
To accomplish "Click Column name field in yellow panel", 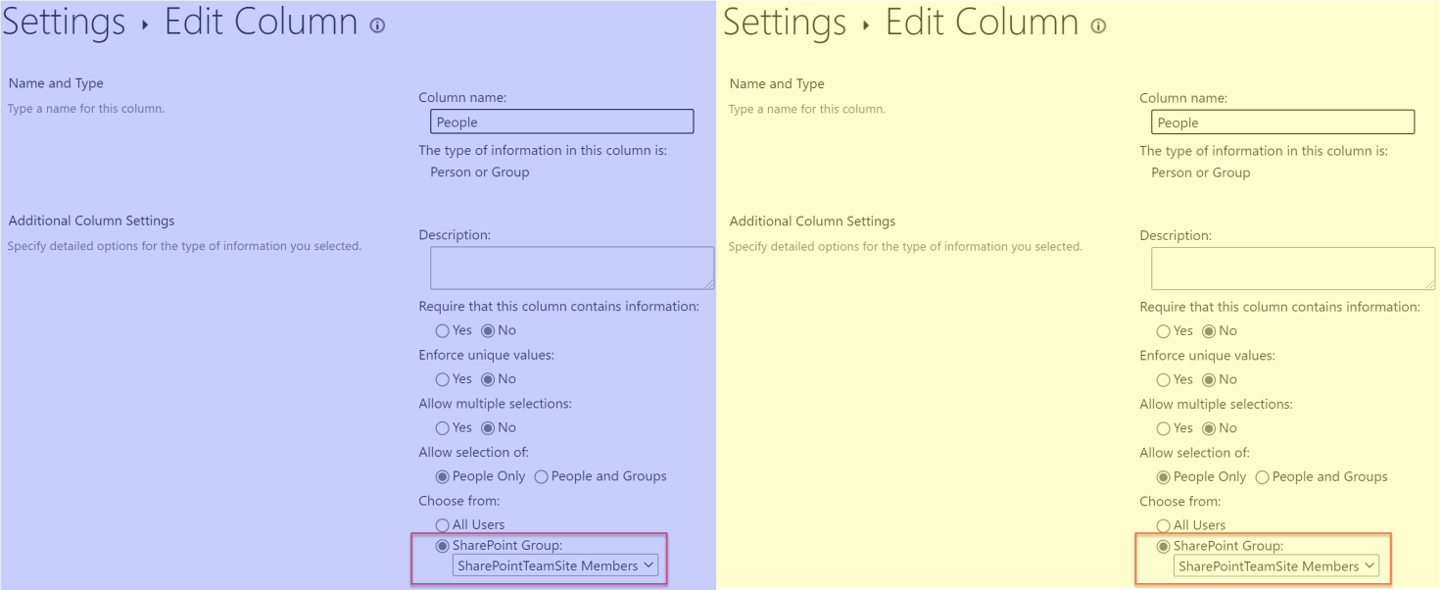I will tap(1283, 122).
